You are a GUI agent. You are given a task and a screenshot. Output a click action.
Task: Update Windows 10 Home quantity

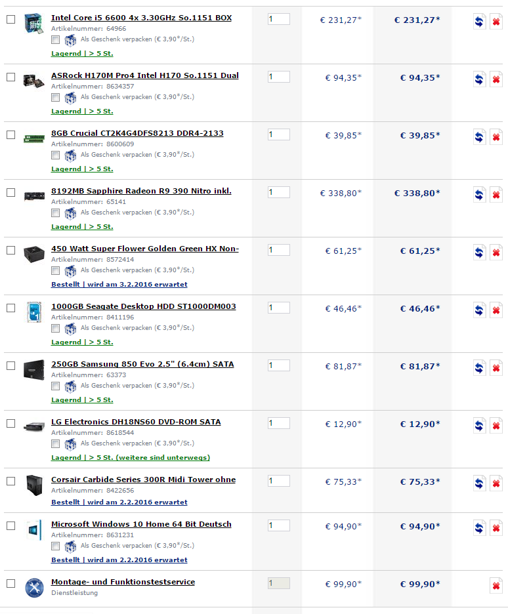(x=479, y=528)
